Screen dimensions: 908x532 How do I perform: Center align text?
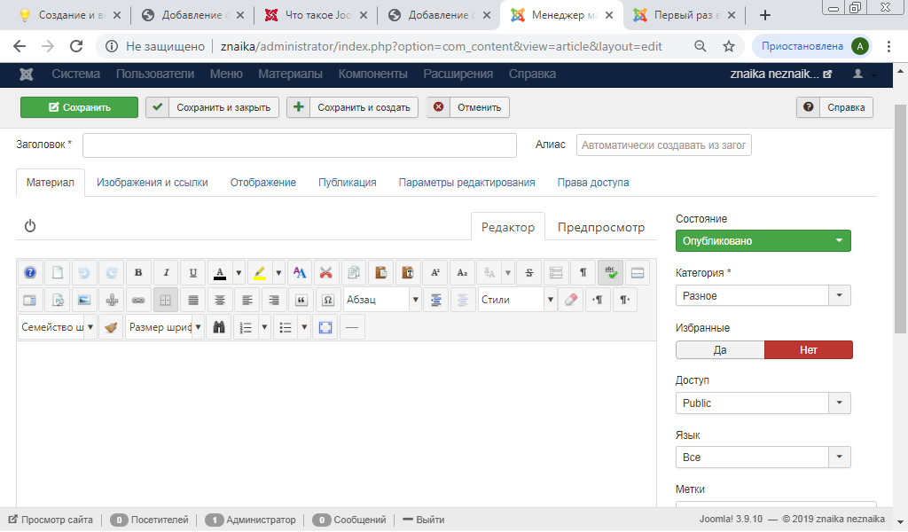[x=220, y=300]
